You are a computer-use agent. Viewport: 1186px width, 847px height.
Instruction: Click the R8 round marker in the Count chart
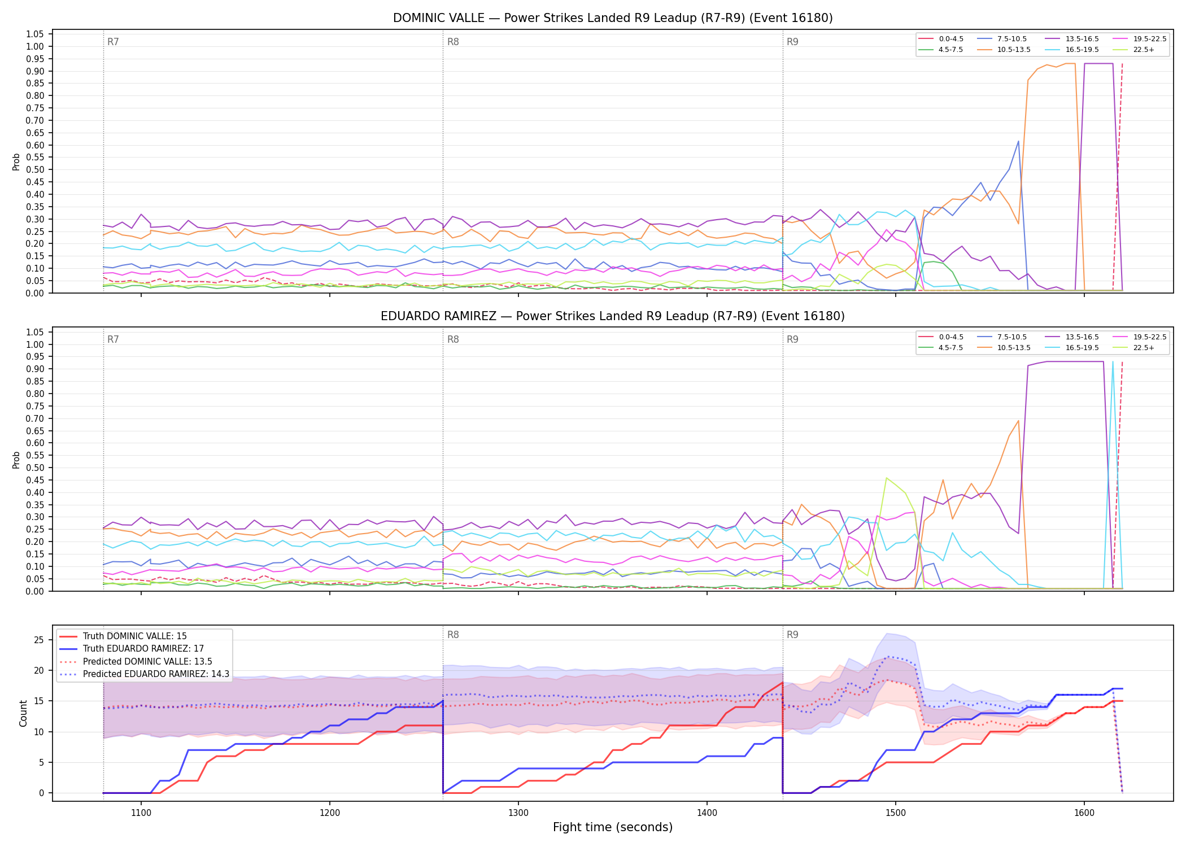point(453,635)
